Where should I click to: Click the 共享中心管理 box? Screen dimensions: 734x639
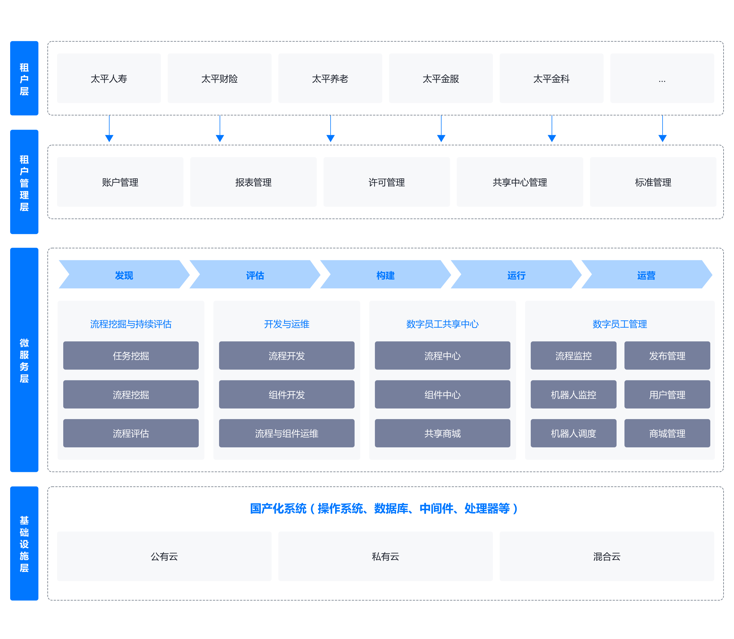click(520, 182)
